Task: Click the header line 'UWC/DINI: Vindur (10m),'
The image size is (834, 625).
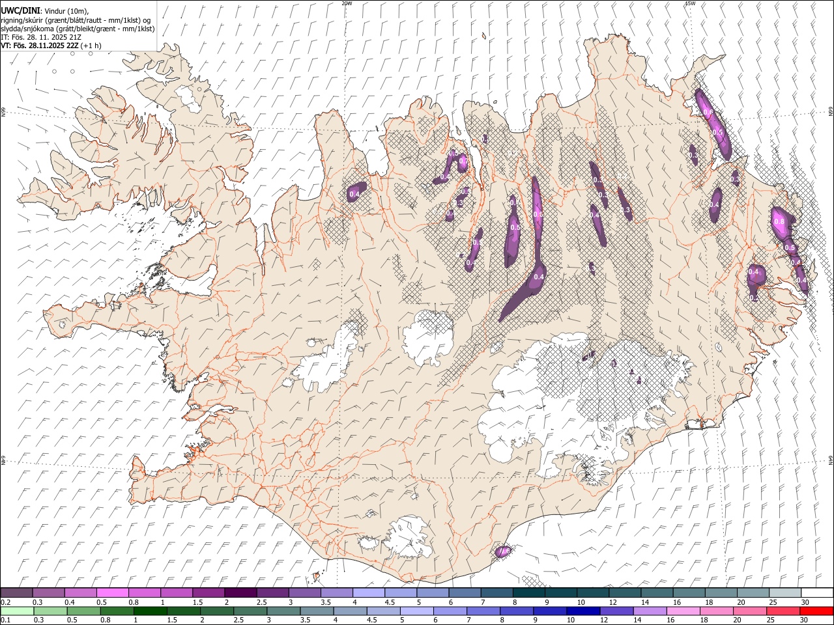Action: point(44,11)
